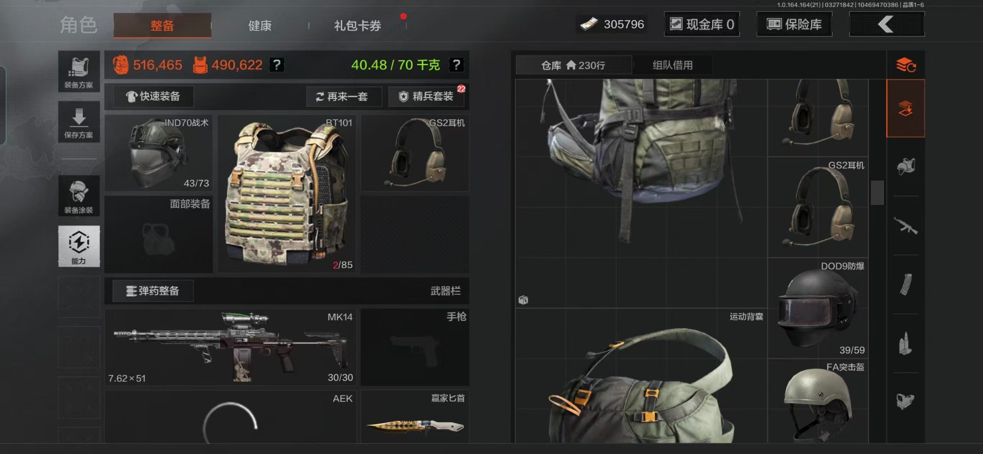Select the 仓库 230行 tab

coord(574,66)
